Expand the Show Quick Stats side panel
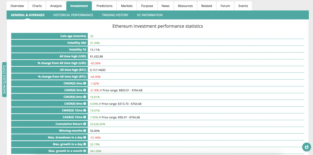 coord(4,79)
